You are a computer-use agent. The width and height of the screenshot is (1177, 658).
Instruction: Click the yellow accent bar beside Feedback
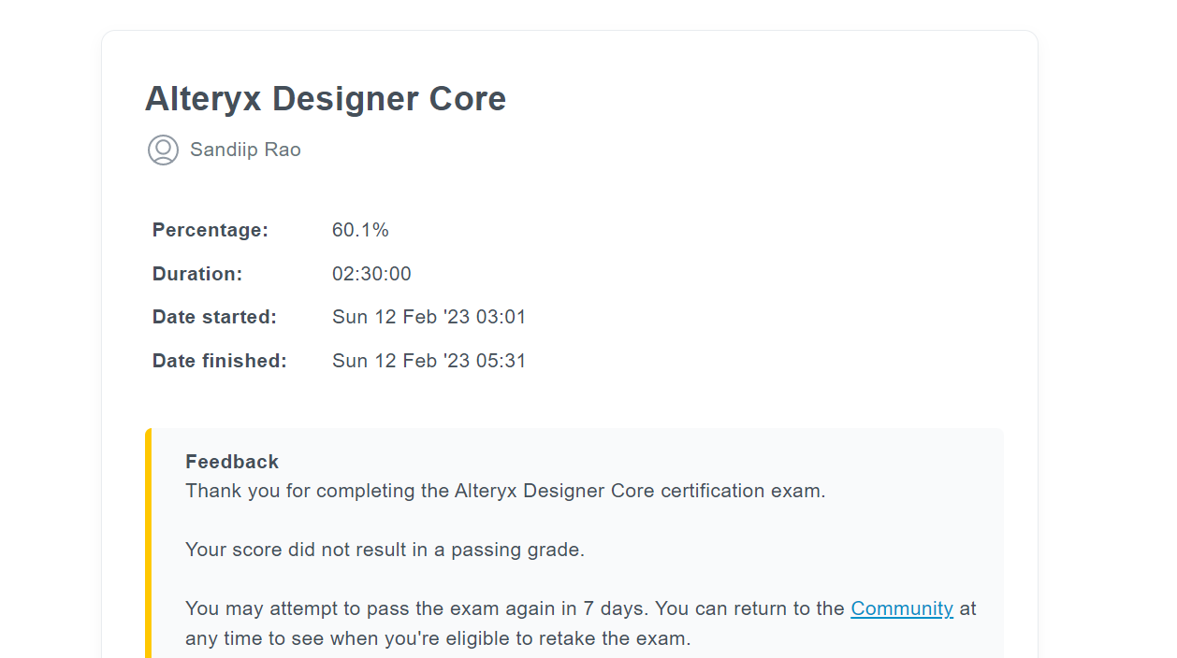(148, 542)
